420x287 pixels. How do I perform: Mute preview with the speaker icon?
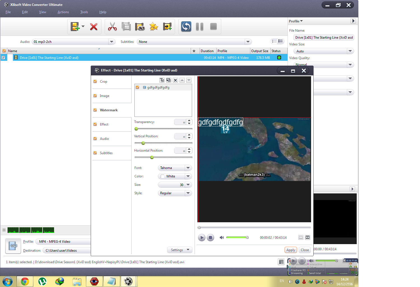click(x=221, y=237)
